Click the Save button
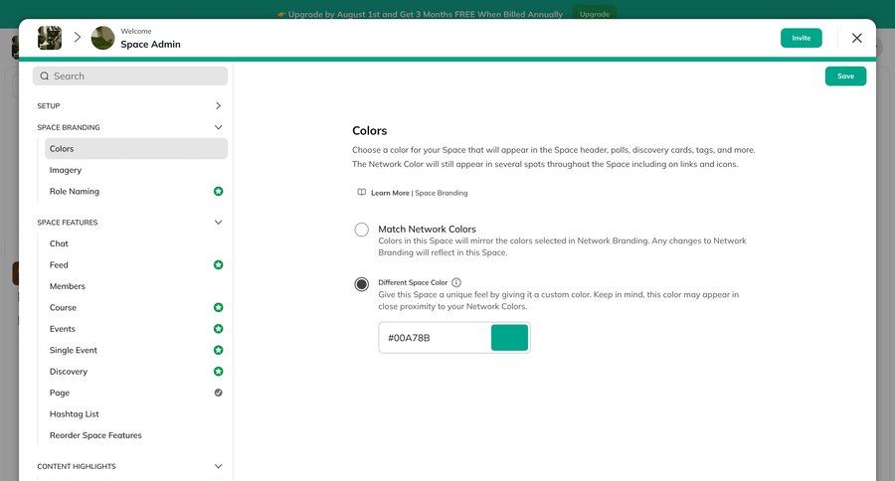The height and width of the screenshot is (481, 895). tap(845, 76)
